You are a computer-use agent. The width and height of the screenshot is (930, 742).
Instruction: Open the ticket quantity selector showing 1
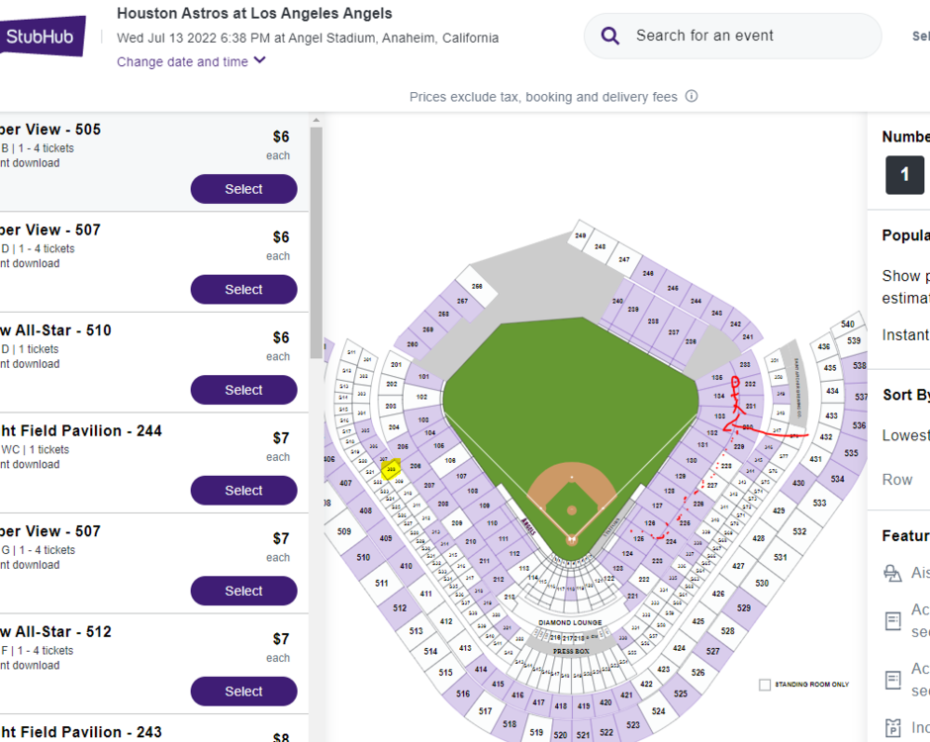click(x=904, y=175)
